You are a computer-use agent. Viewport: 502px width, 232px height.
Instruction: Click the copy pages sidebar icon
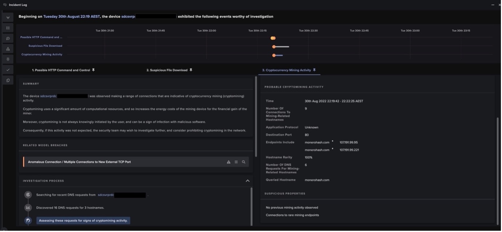[8, 80]
